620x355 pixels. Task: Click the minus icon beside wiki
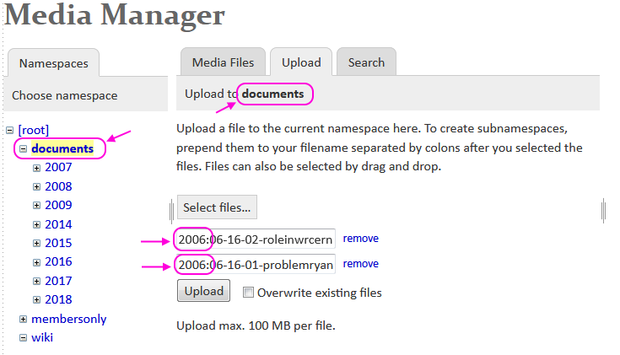coord(24,337)
